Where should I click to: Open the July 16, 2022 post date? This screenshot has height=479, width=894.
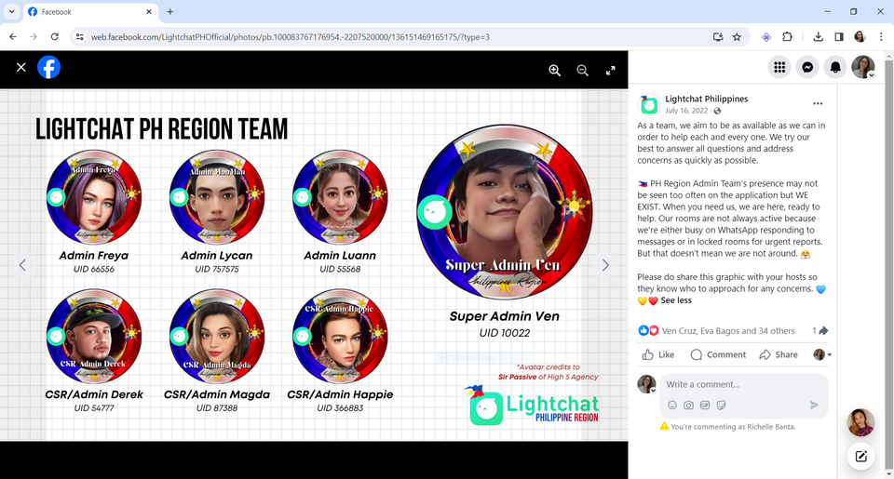click(686, 111)
